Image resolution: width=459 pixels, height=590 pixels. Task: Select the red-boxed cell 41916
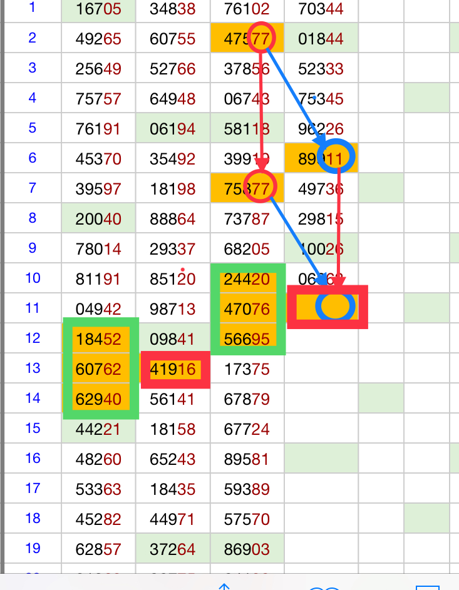(x=175, y=369)
